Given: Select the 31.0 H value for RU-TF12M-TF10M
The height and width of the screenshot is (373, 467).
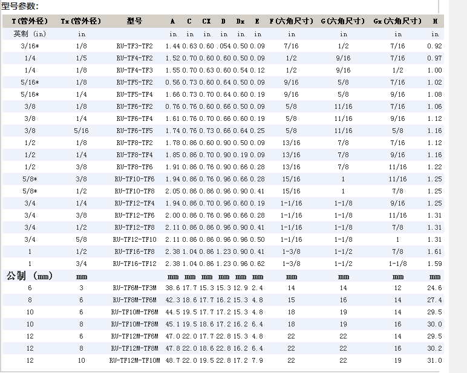Looking at the screenshot, I should tap(434, 360).
